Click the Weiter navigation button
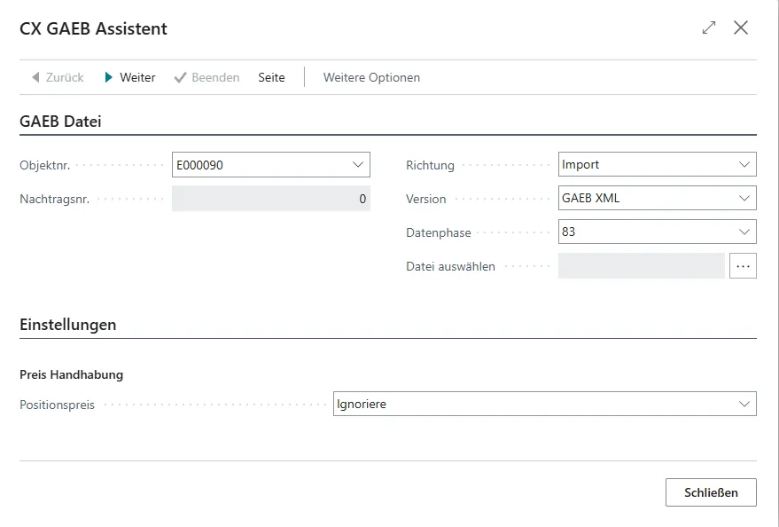 131,77
